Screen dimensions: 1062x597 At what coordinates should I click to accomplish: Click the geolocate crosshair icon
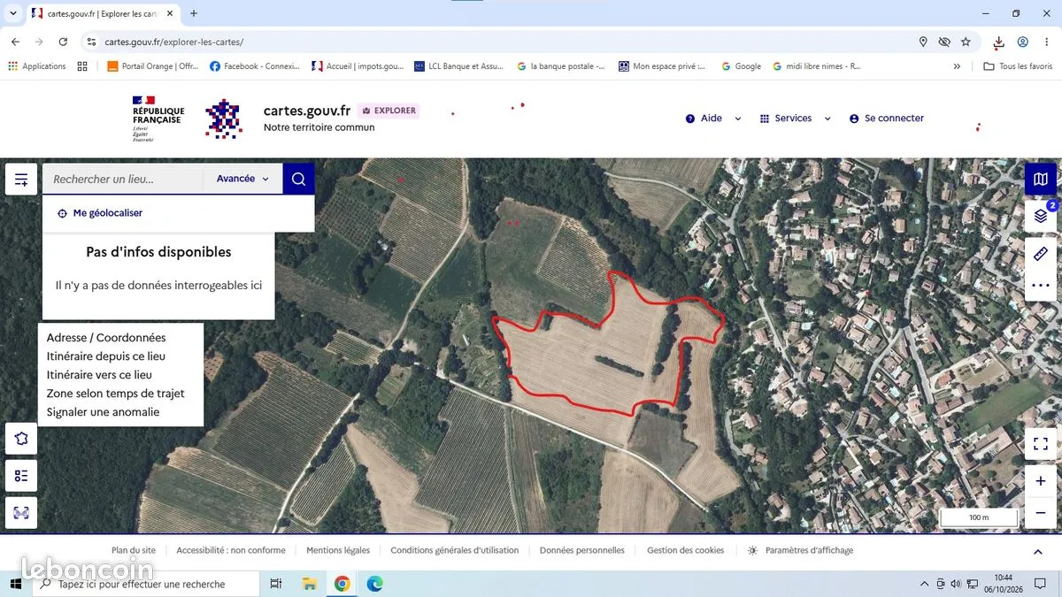pos(62,213)
